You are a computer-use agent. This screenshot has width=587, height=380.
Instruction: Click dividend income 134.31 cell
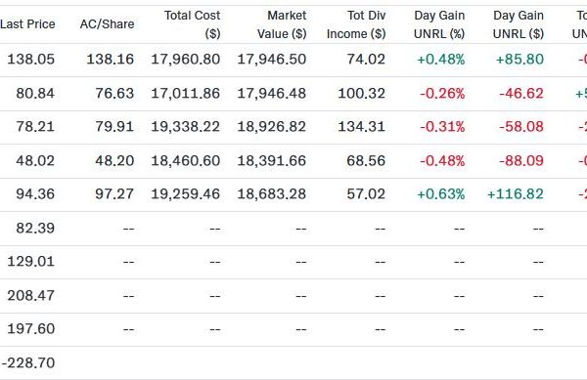362,127
